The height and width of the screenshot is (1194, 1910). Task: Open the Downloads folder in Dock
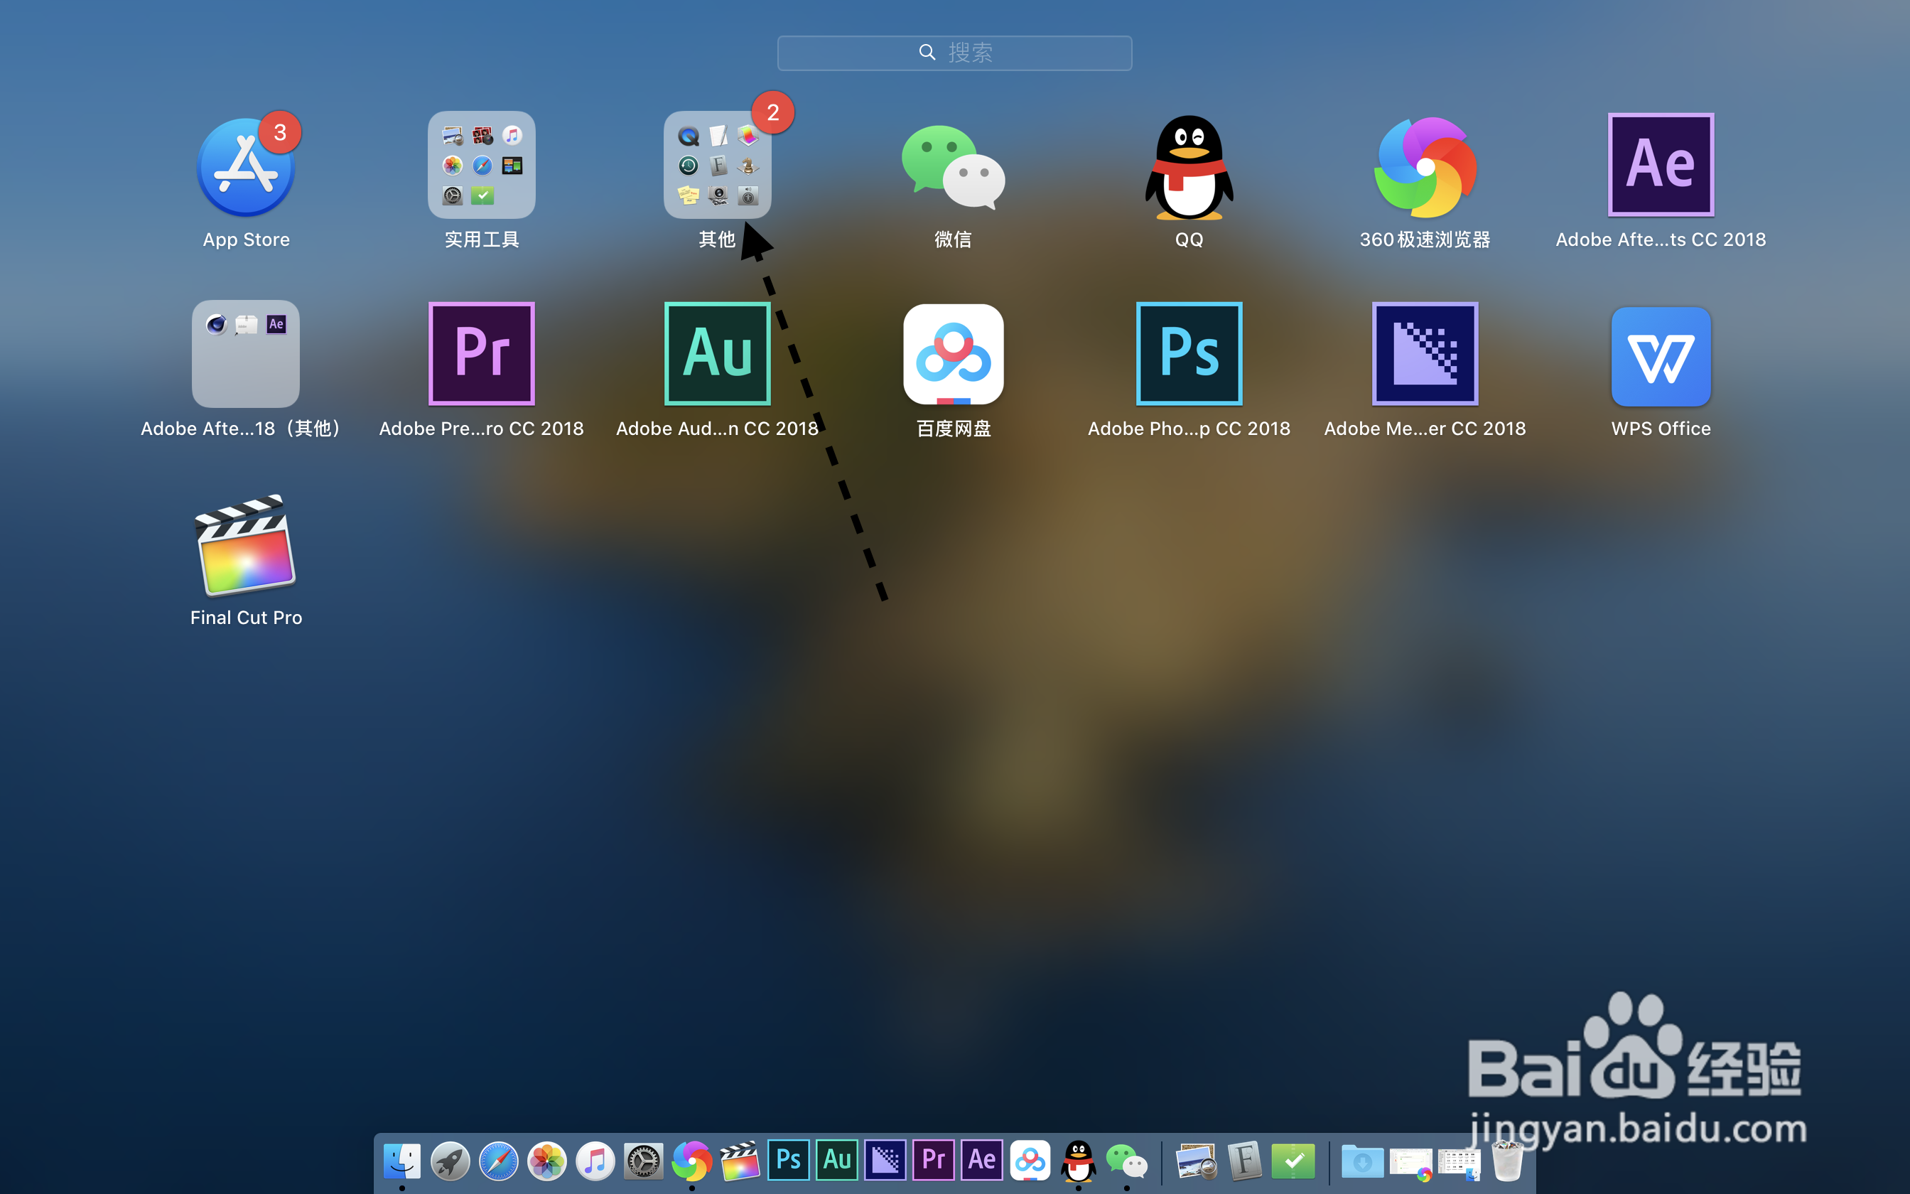(1362, 1161)
